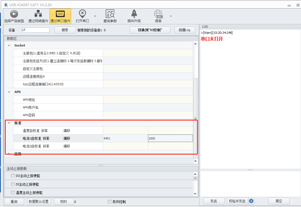The width and height of the screenshot is (301, 207).
Task: Click the 固件升级 rocket icon
Action: coord(134,14)
